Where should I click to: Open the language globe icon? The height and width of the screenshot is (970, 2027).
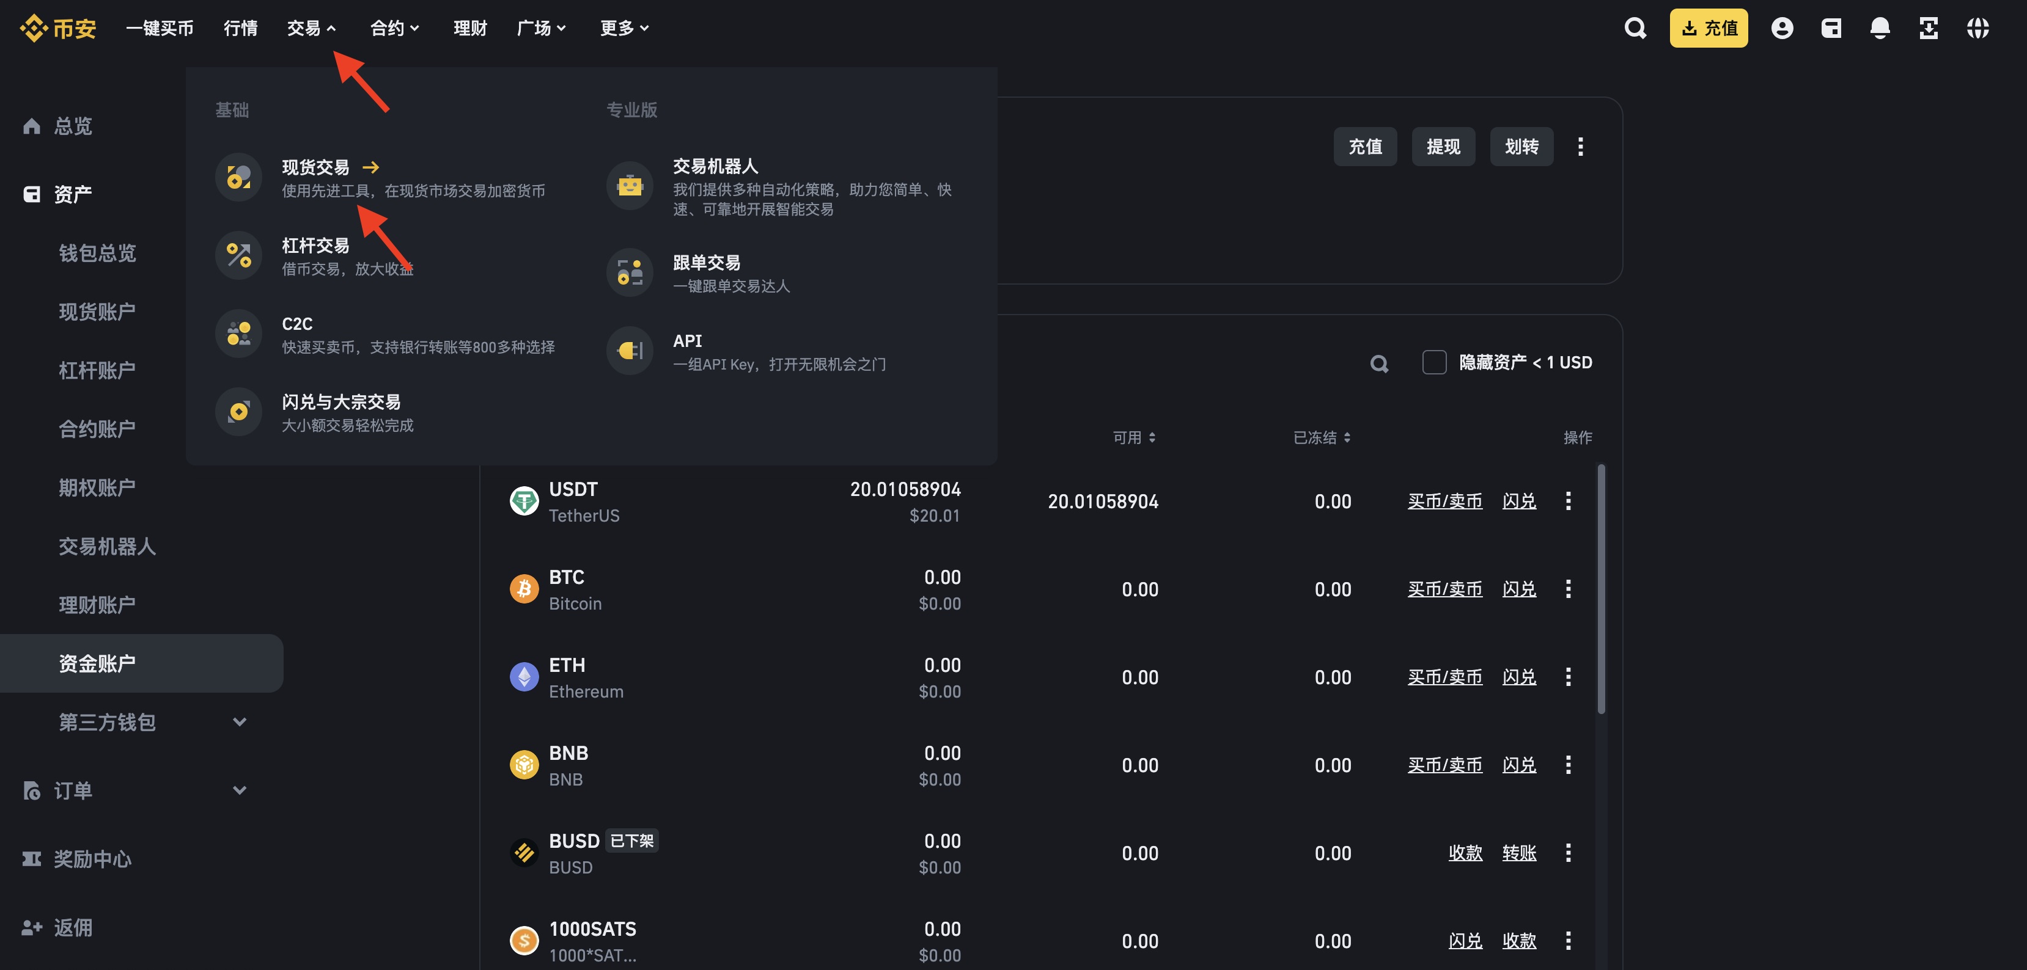1977,28
